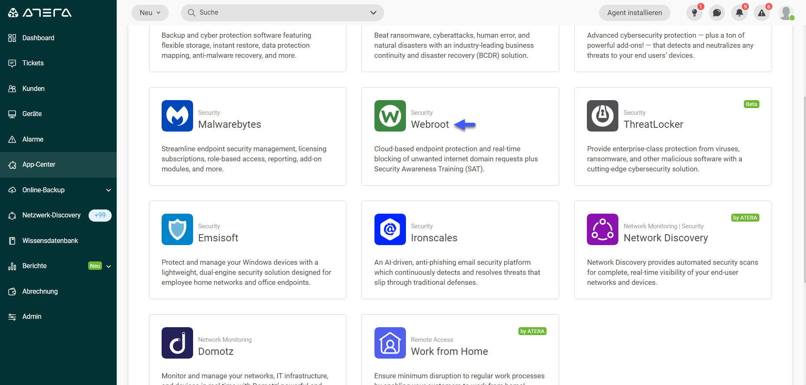The image size is (806, 385).
Task: Click the Webroot app logo
Action: point(390,116)
